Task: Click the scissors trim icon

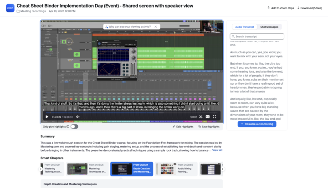Action: [x=201, y=117]
